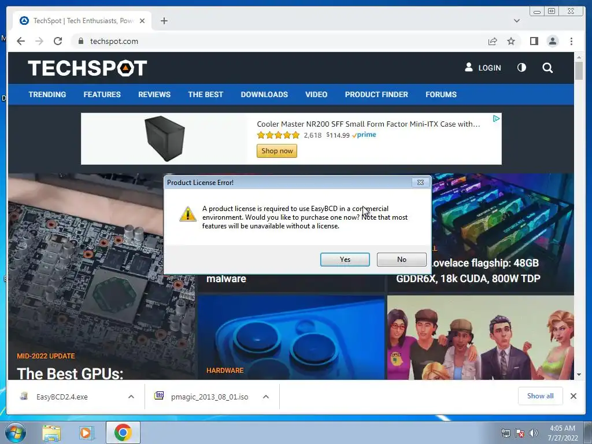Viewport: 592px width, 444px height.
Task: Share this page via the share icon
Action: pyautogui.click(x=493, y=41)
